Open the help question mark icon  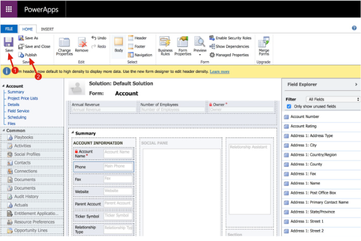click(354, 28)
